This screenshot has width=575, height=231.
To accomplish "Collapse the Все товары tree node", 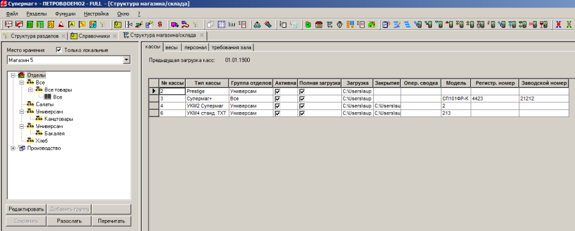I will [31, 90].
